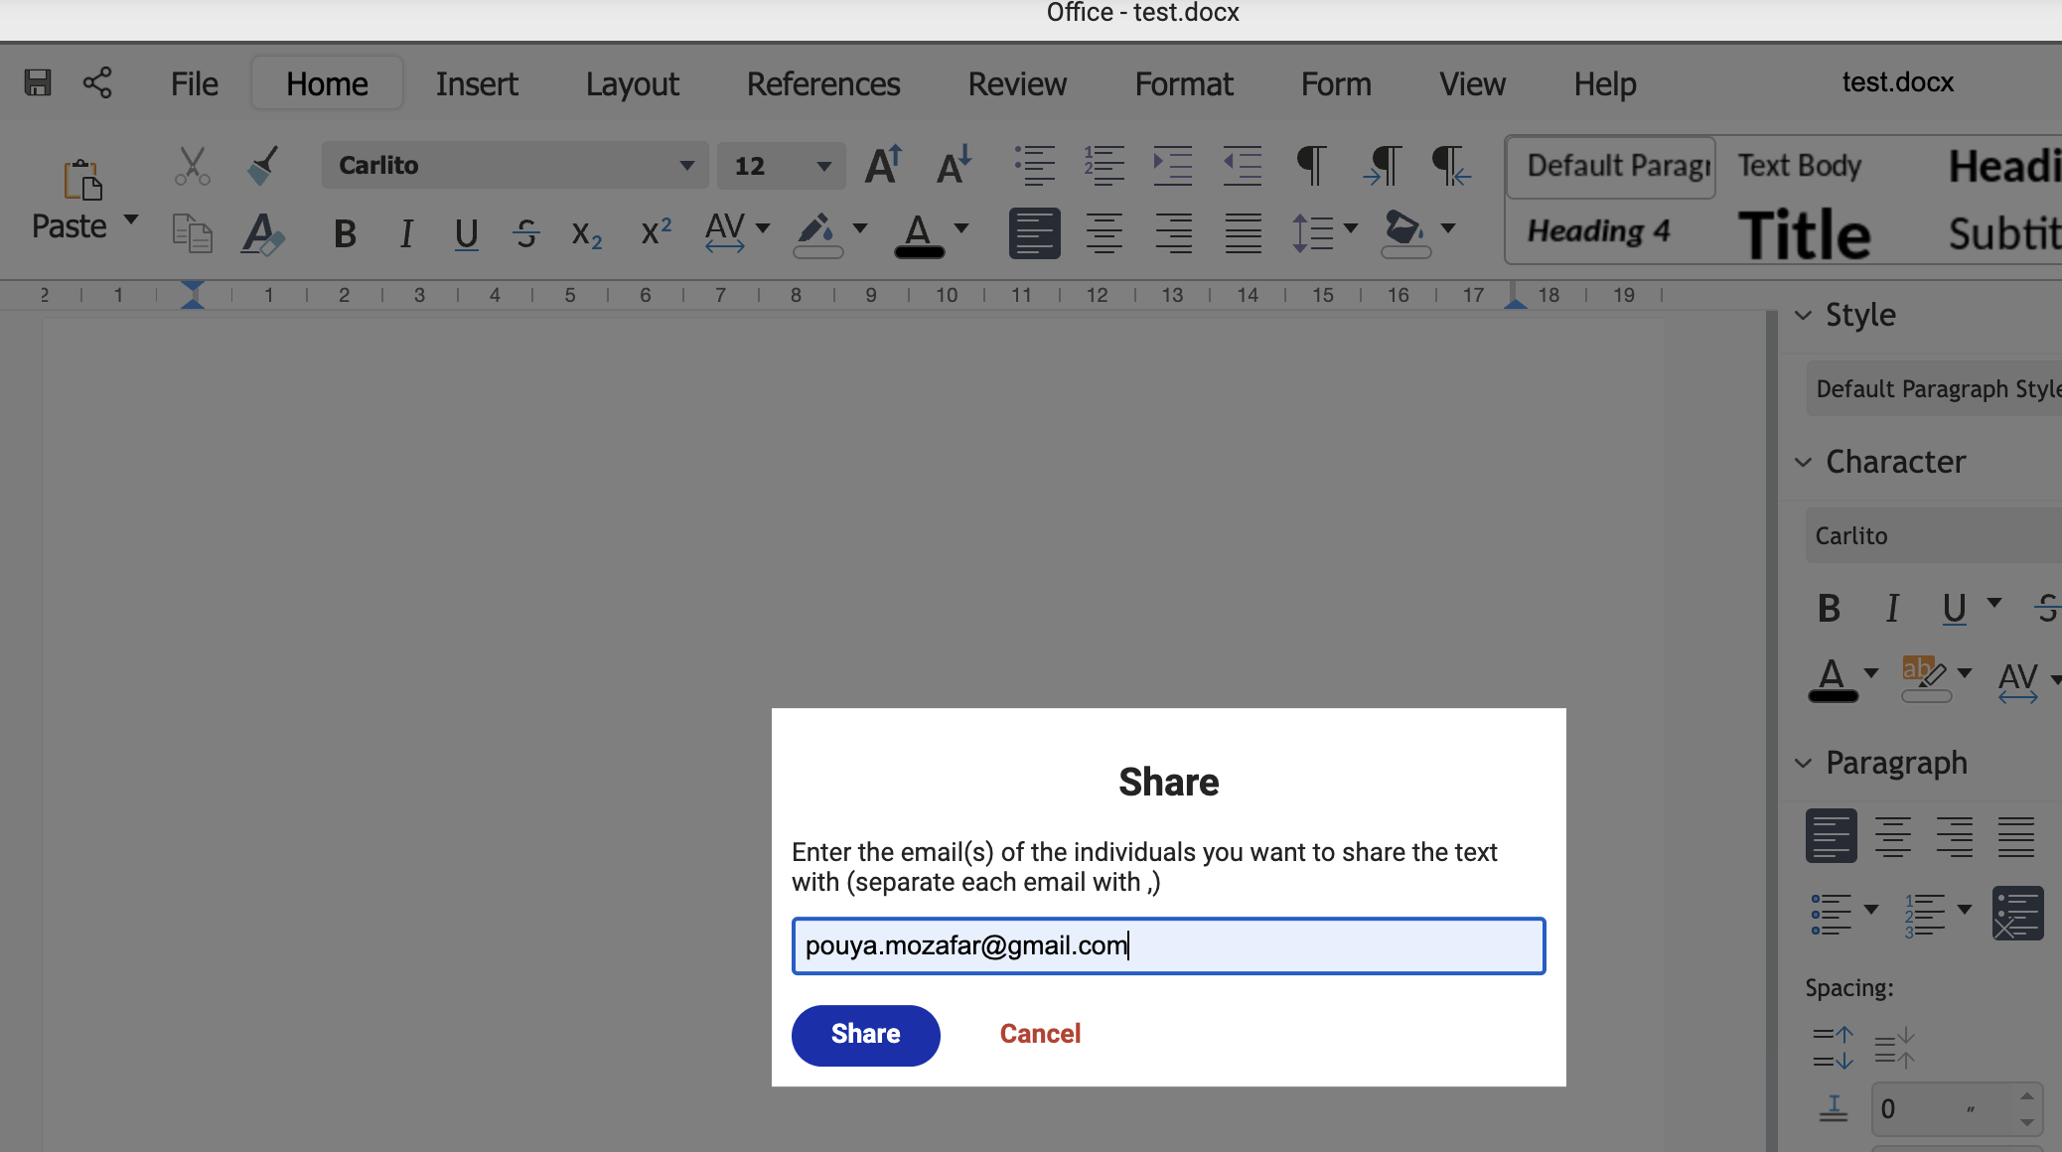Toggle italic in sidebar Character panel
Viewport: 2062px width, 1152px height.
point(1892,608)
